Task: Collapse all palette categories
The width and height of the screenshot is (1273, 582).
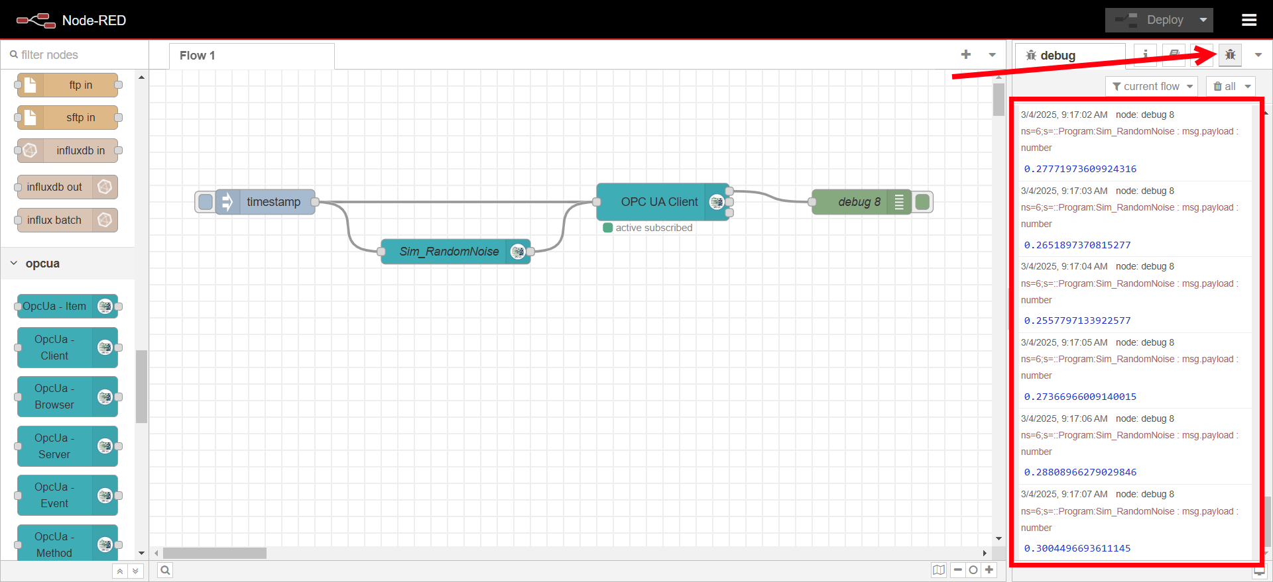Action: pos(120,571)
